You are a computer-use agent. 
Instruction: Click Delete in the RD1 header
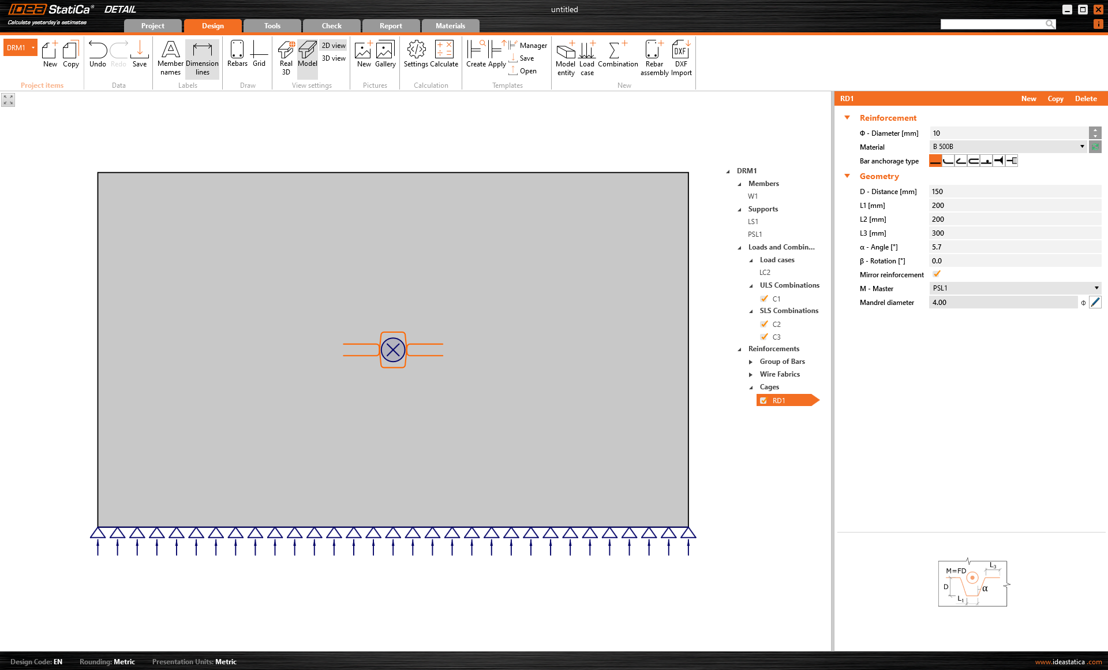pos(1085,99)
